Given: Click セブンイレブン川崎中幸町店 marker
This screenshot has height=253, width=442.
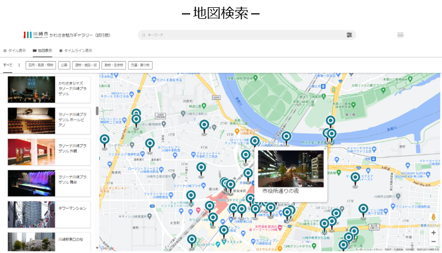Looking at the screenshot, I should coord(175,155).
